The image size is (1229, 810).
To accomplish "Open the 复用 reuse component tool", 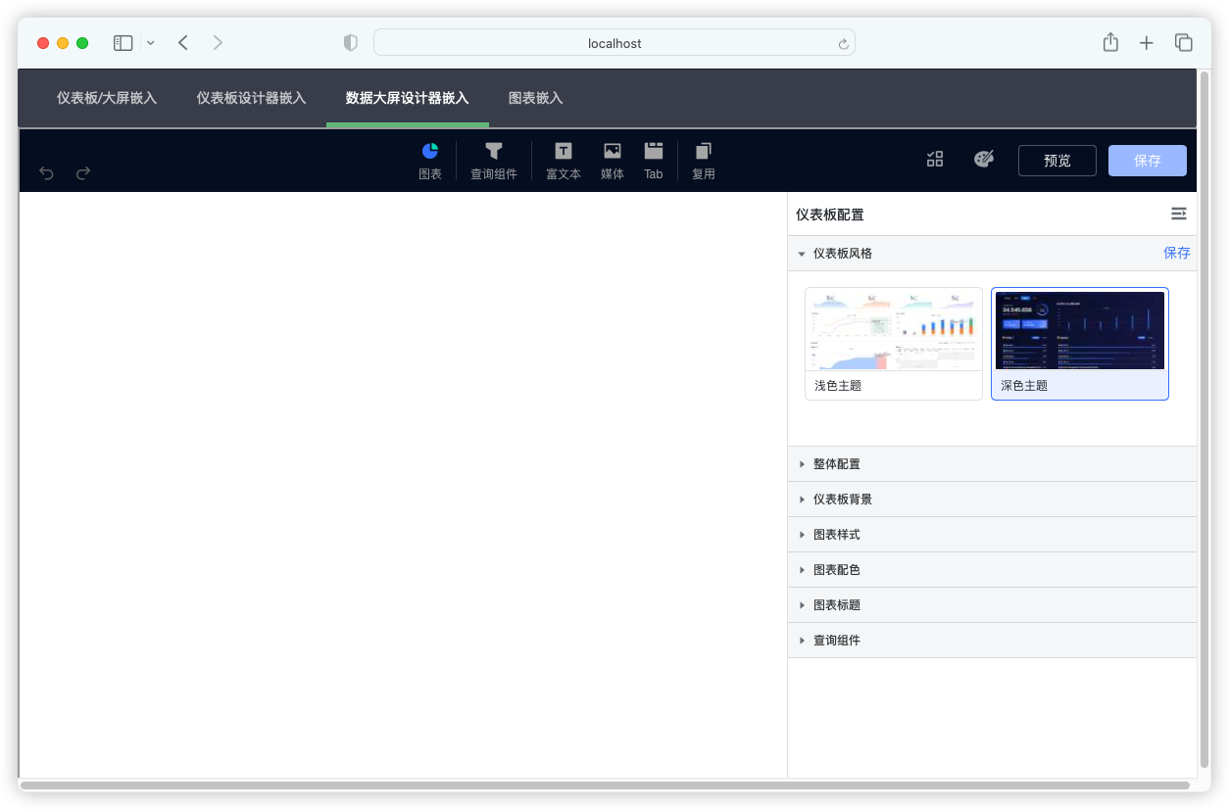I will (x=703, y=160).
